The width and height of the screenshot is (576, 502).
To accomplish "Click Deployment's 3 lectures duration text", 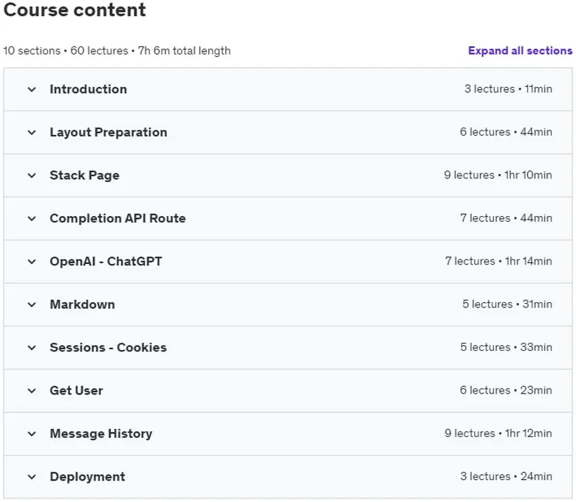I will coord(506,476).
